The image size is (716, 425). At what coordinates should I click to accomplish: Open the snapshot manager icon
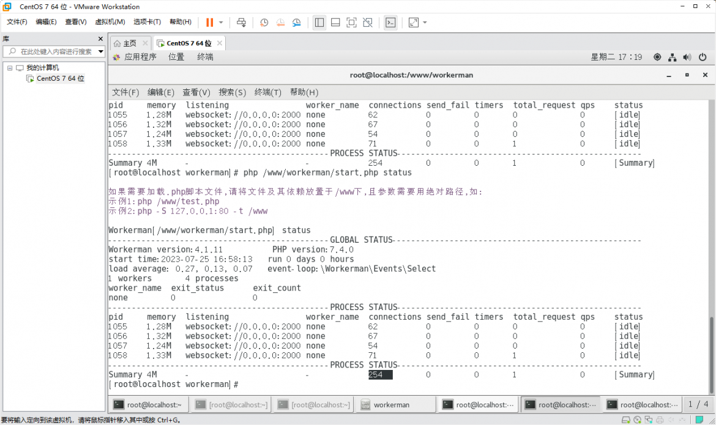(x=297, y=23)
